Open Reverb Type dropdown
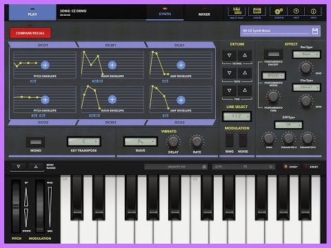 306,54
